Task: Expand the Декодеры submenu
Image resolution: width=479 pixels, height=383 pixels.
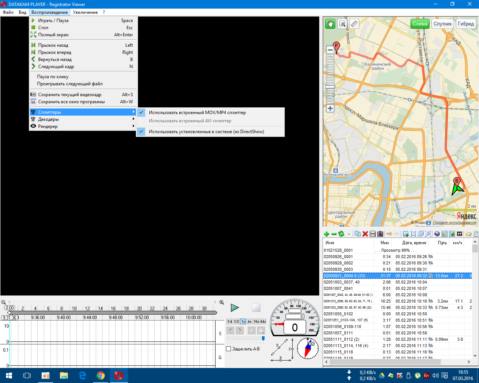Action: [x=48, y=119]
